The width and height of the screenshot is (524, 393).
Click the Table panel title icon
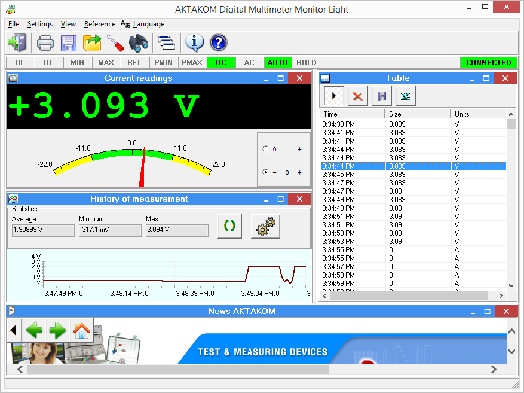[x=325, y=78]
